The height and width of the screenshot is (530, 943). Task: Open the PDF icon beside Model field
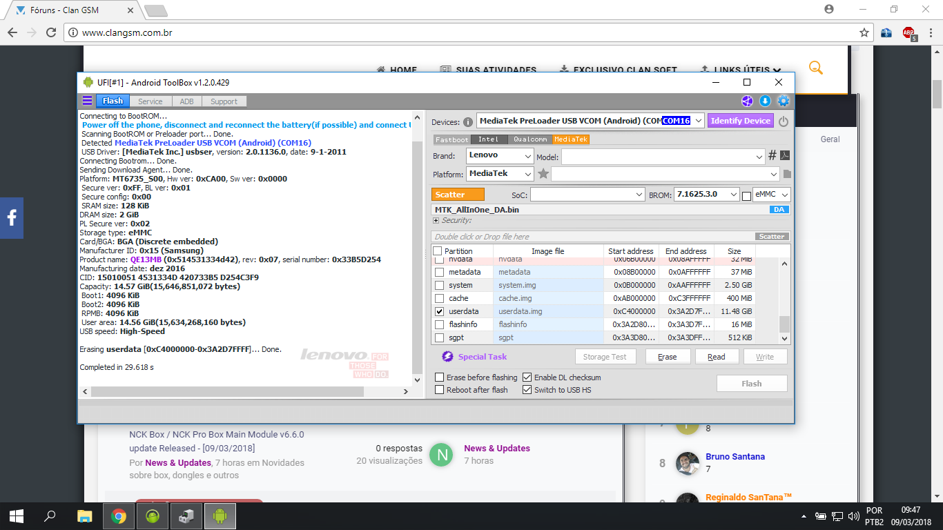click(x=785, y=155)
